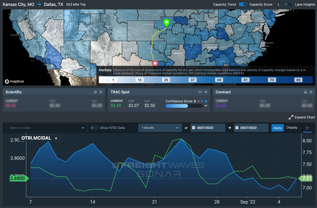
Task: Click legend value 73
Action: pos(272,80)
